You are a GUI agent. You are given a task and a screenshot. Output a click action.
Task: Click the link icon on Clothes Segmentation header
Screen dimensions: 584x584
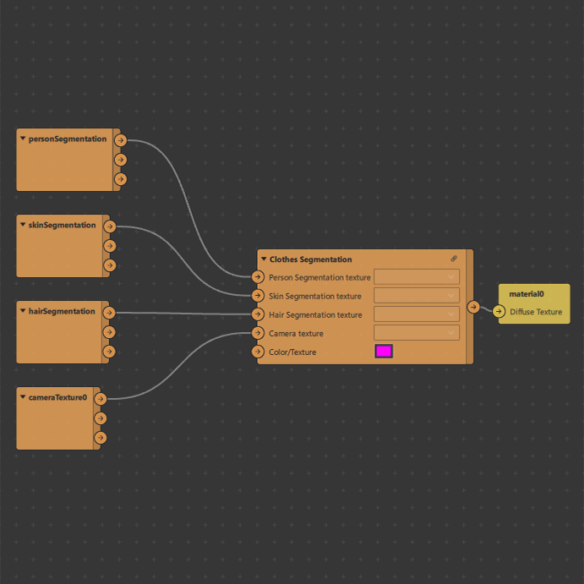tap(454, 259)
